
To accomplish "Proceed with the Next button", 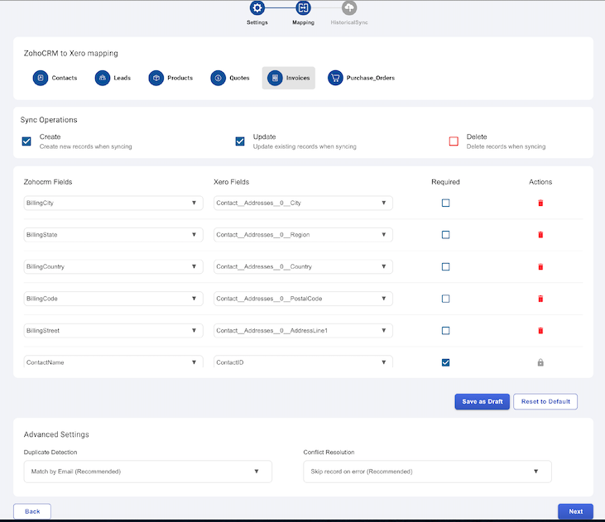I will tap(576, 511).
